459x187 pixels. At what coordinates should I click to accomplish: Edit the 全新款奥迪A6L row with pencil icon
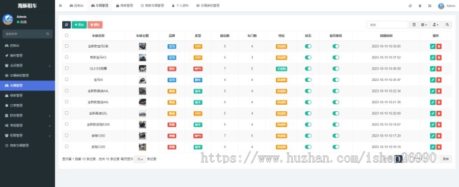coord(432,102)
